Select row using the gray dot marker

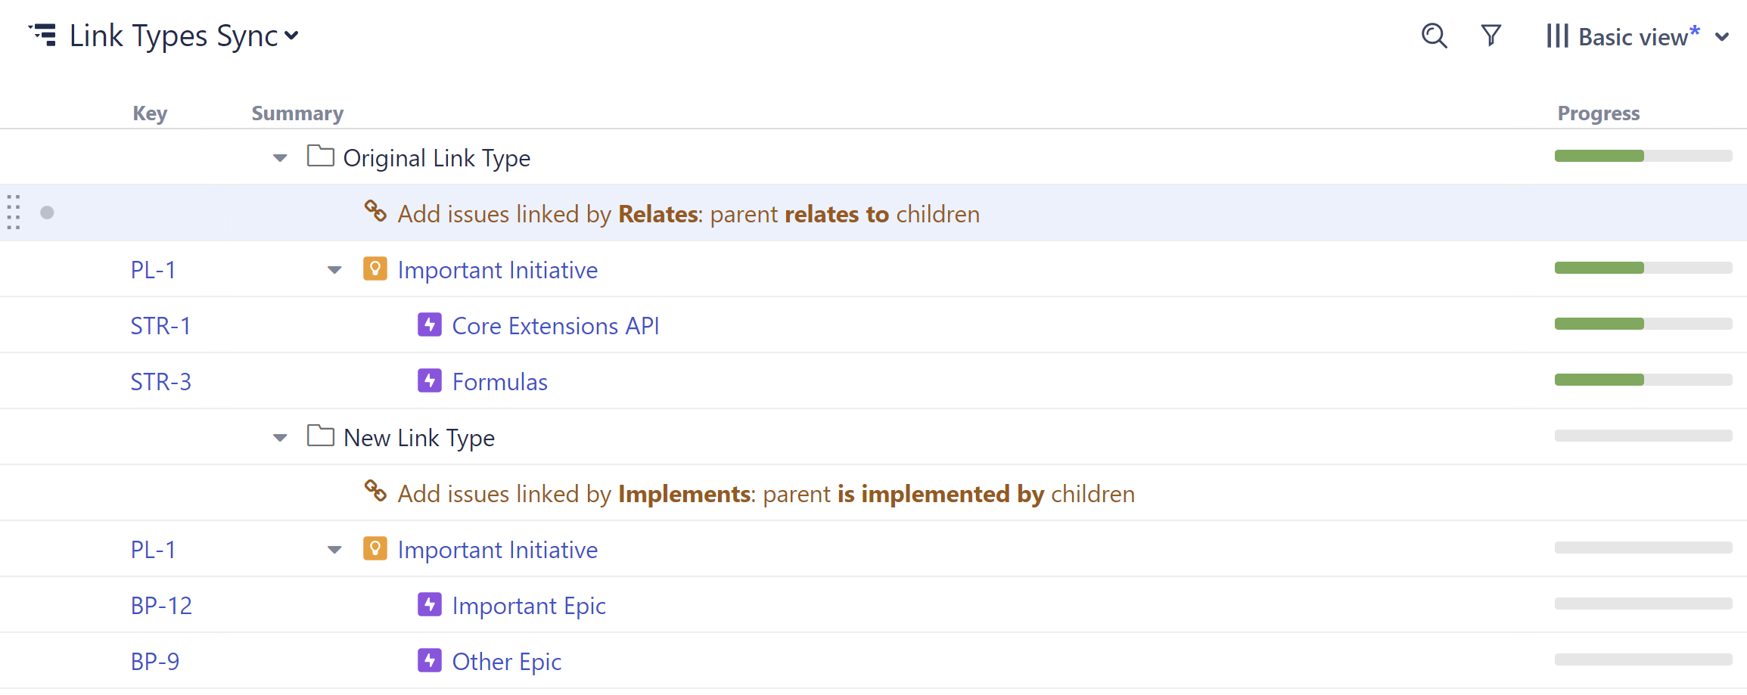click(x=47, y=213)
